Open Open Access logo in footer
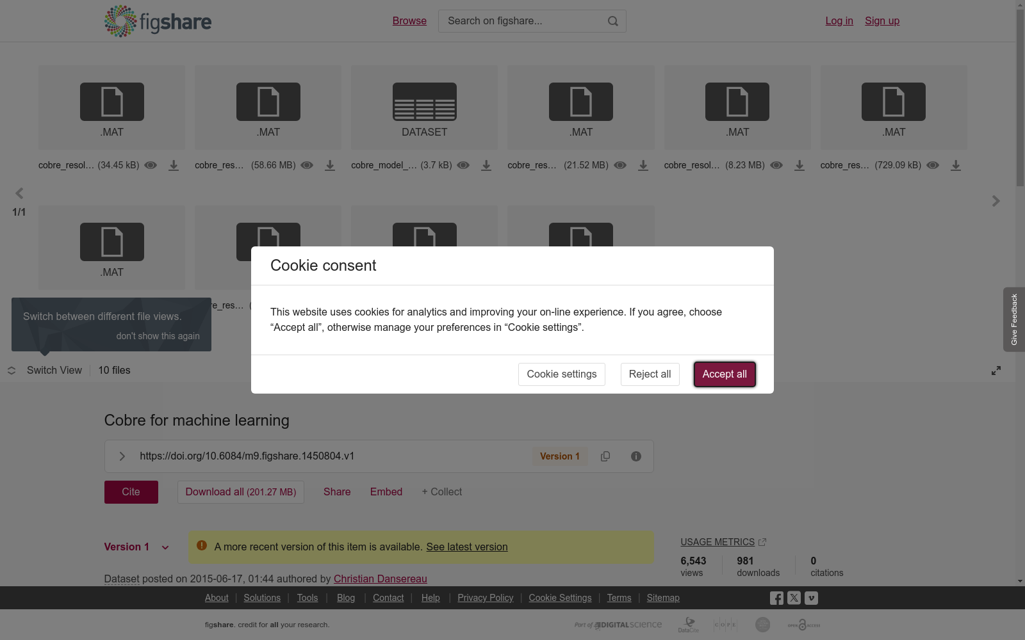This screenshot has height=640, width=1025. pyautogui.click(x=804, y=625)
